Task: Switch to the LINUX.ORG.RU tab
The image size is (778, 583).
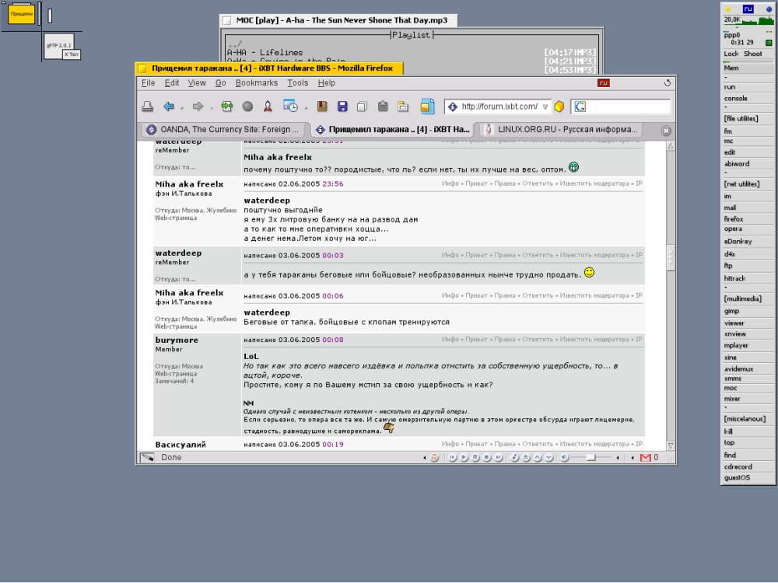Action: pyautogui.click(x=559, y=129)
